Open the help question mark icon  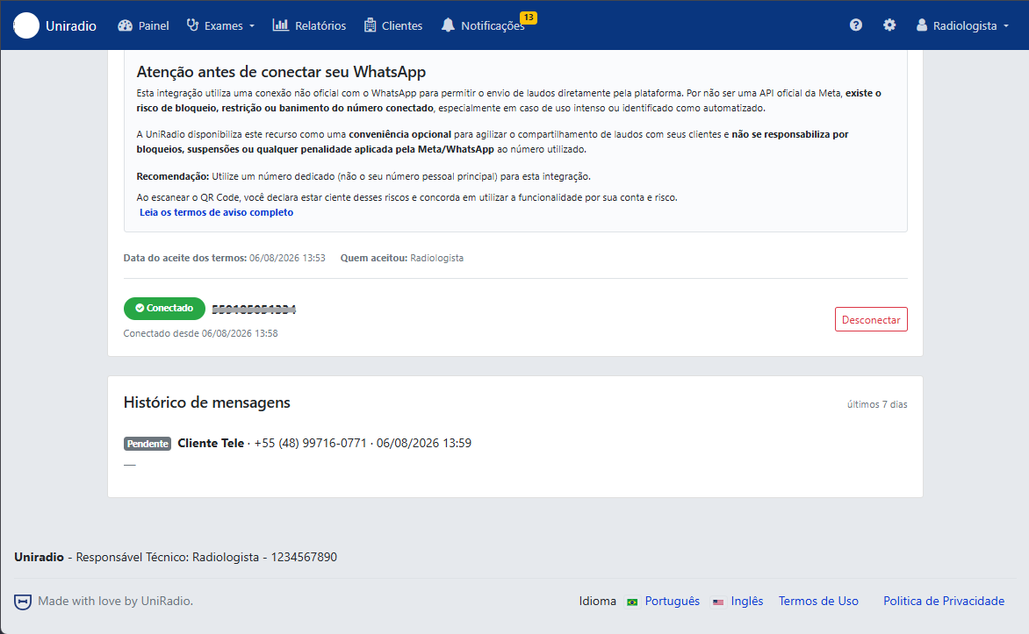point(856,25)
